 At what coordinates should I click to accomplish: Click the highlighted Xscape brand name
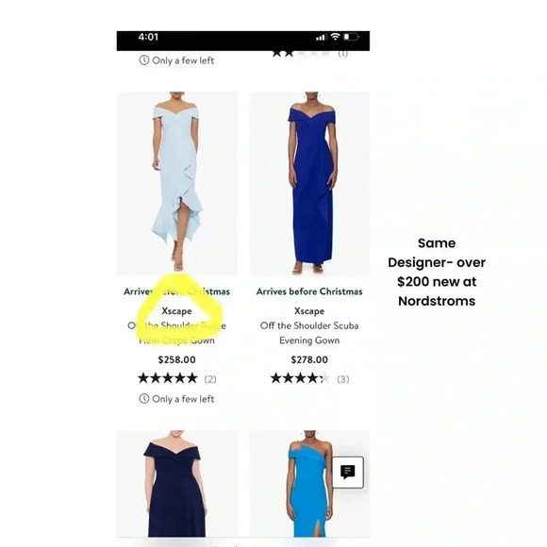click(x=176, y=311)
